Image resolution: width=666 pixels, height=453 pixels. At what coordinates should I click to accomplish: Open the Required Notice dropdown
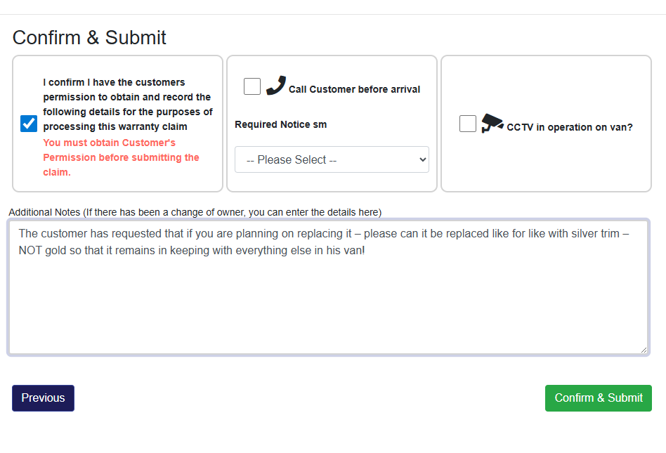[332, 159]
